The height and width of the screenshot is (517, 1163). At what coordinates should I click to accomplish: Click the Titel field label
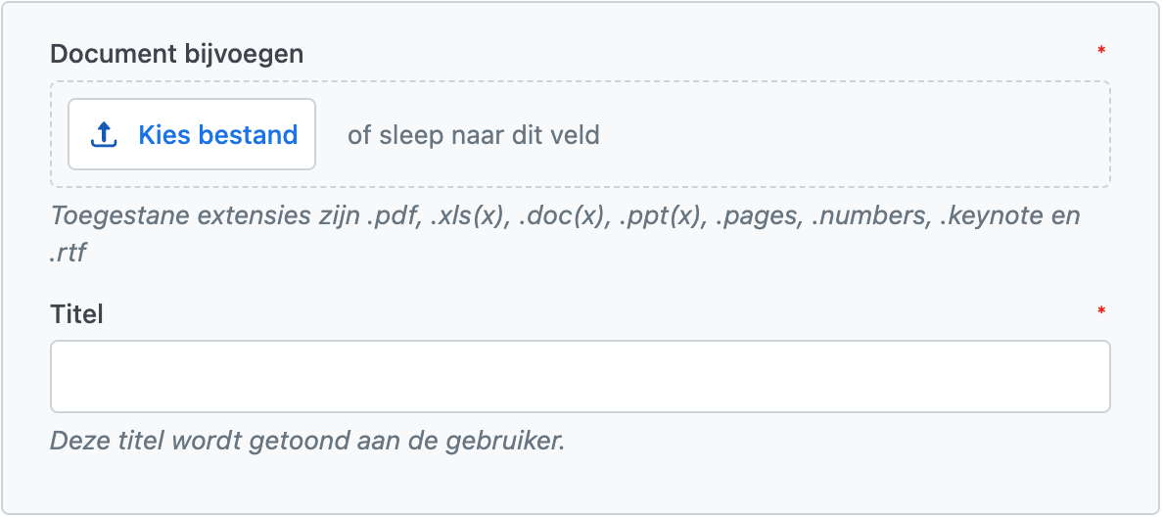coord(76,314)
